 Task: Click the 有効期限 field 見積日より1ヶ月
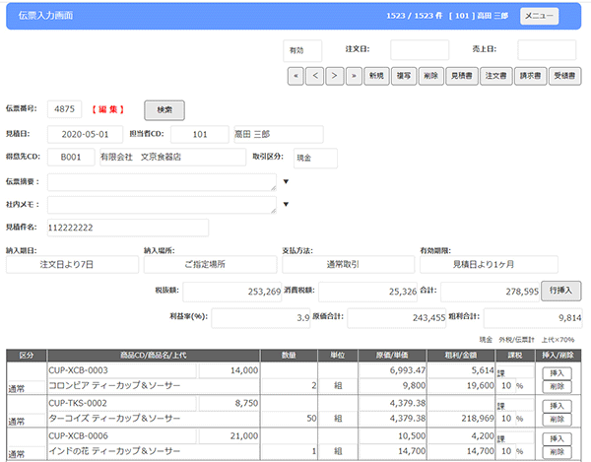click(x=489, y=265)
